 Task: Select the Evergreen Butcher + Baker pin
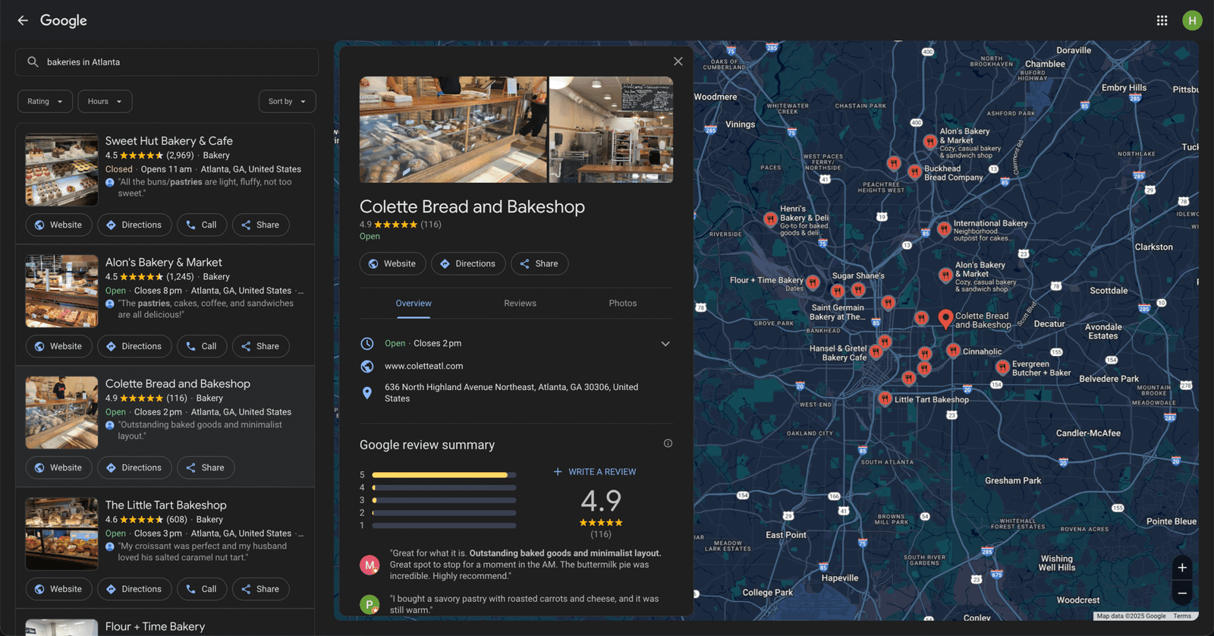1002,367
